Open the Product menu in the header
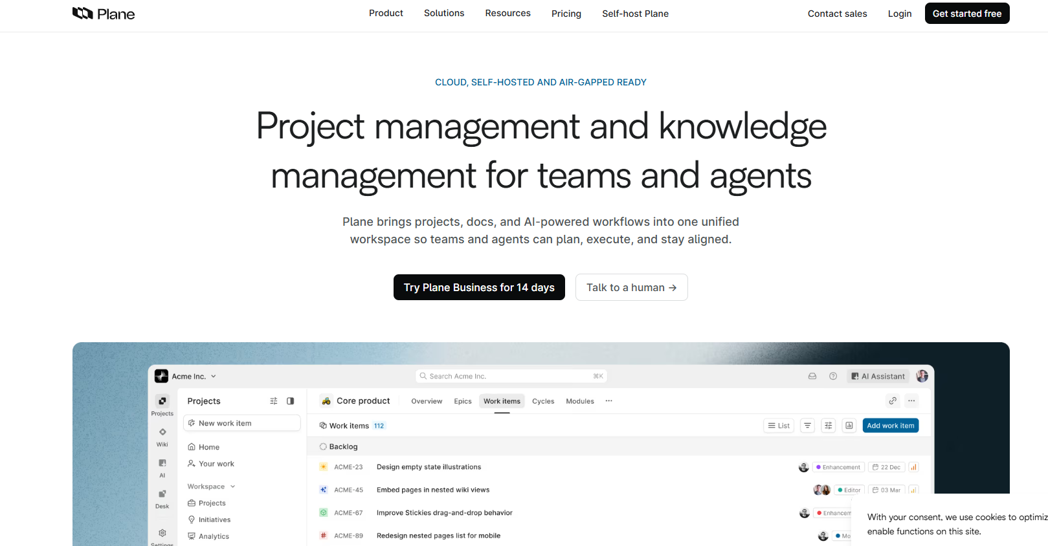Image resolution: width=1048 pixels, height=546 pixels. click(386, 13)
